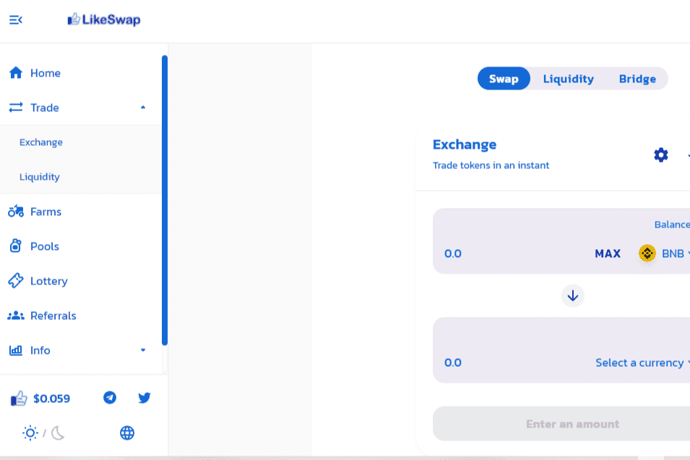Click the MAX balance button

pos(607,253)
